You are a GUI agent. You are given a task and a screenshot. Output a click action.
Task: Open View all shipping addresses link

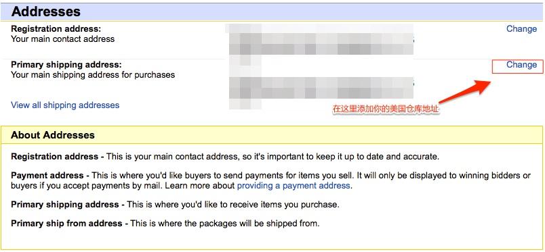point(65,105)
